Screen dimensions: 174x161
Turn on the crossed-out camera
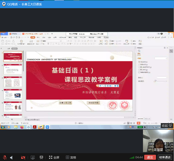point(23,157)
